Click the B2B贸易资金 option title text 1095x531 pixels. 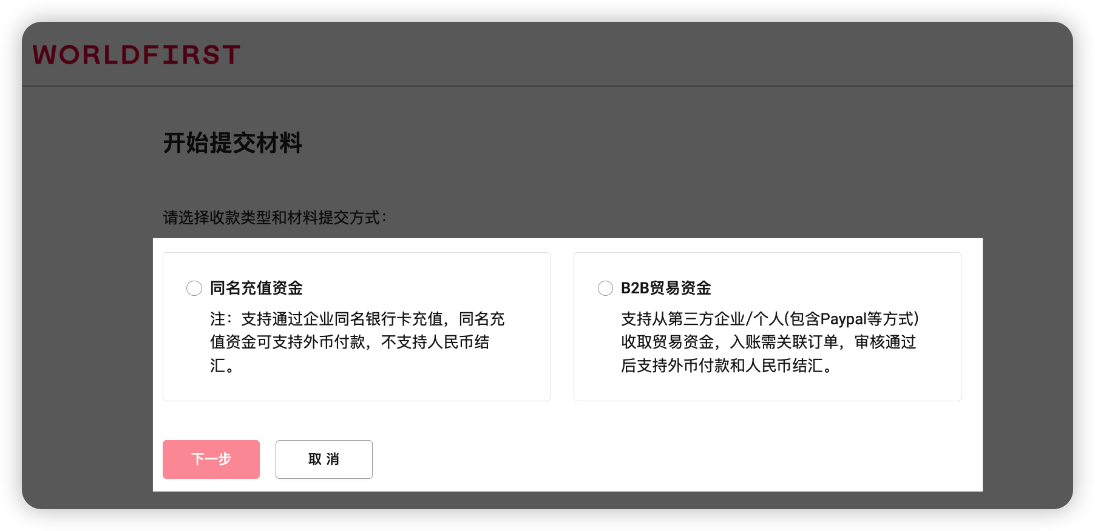[666, 288]
